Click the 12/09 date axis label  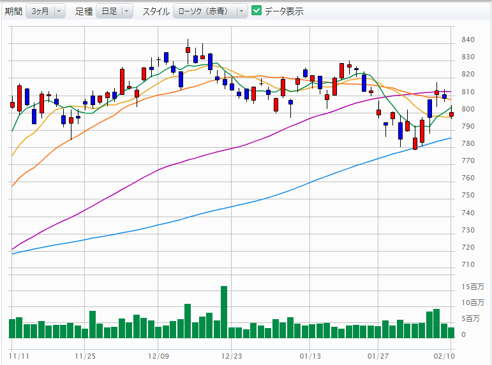pos(158,356)
